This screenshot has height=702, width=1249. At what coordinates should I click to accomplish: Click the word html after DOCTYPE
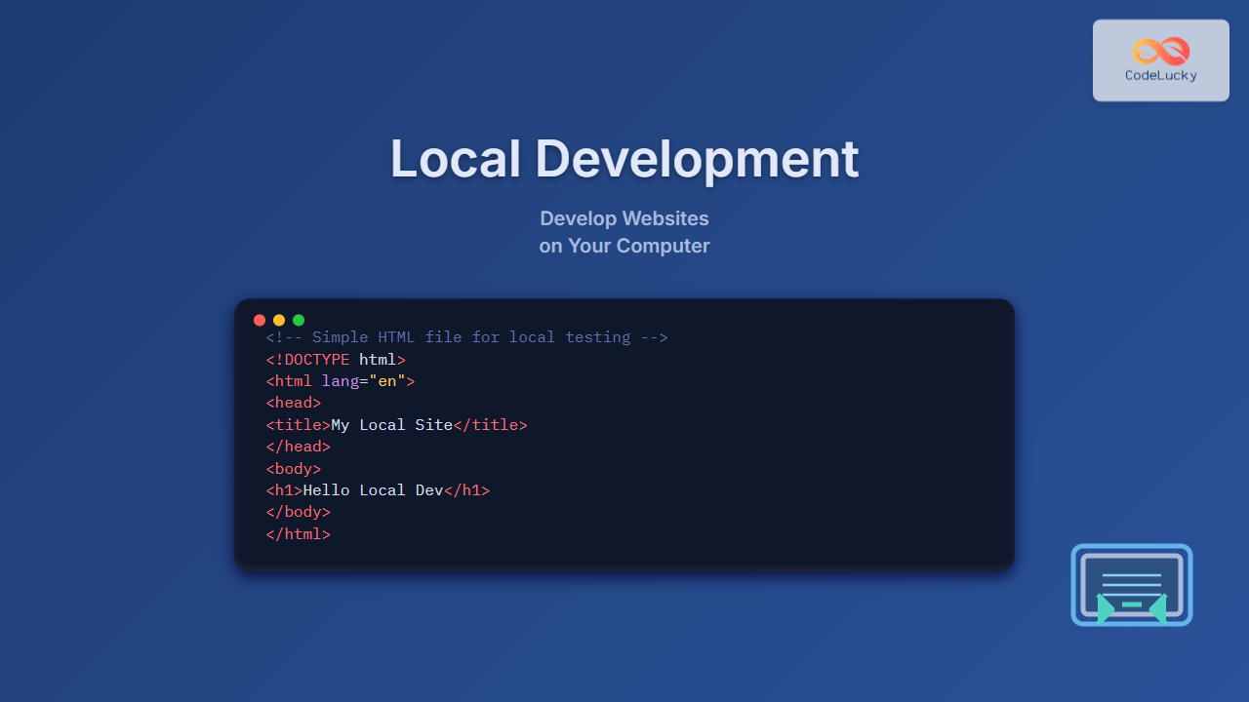377,359
